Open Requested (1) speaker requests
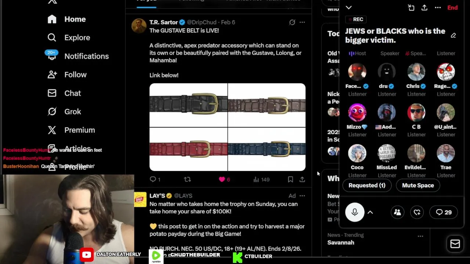 [367, 186]
